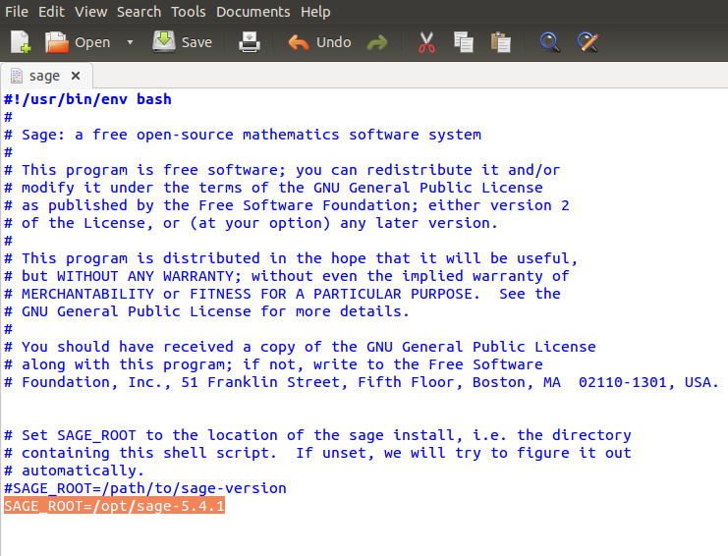Click the Copy icon
The height and width of the screenshot is (556, 728).
tap(464, 42)
